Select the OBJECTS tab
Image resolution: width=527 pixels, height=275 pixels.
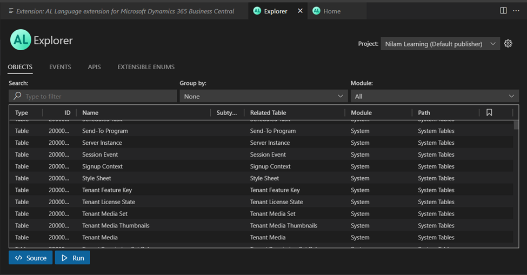point(20,67)
